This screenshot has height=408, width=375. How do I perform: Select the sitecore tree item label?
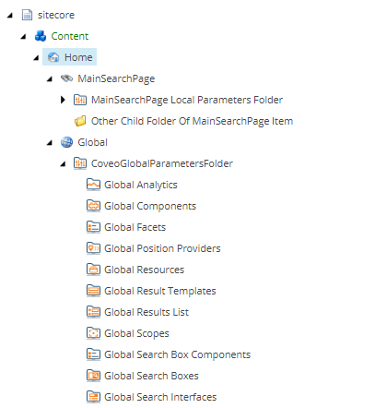pos(56,15)
